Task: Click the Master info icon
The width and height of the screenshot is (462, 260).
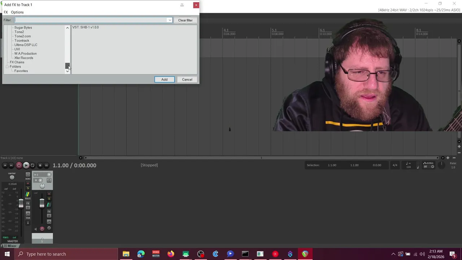Action: pos(28,223)
